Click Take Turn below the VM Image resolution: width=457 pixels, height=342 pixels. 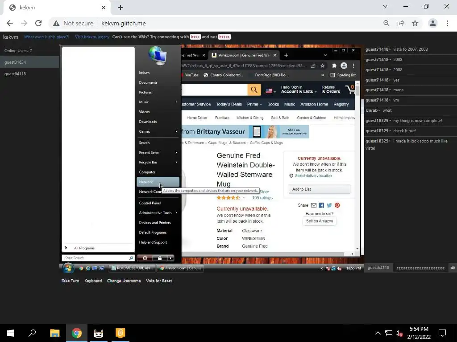pos(70,281)
